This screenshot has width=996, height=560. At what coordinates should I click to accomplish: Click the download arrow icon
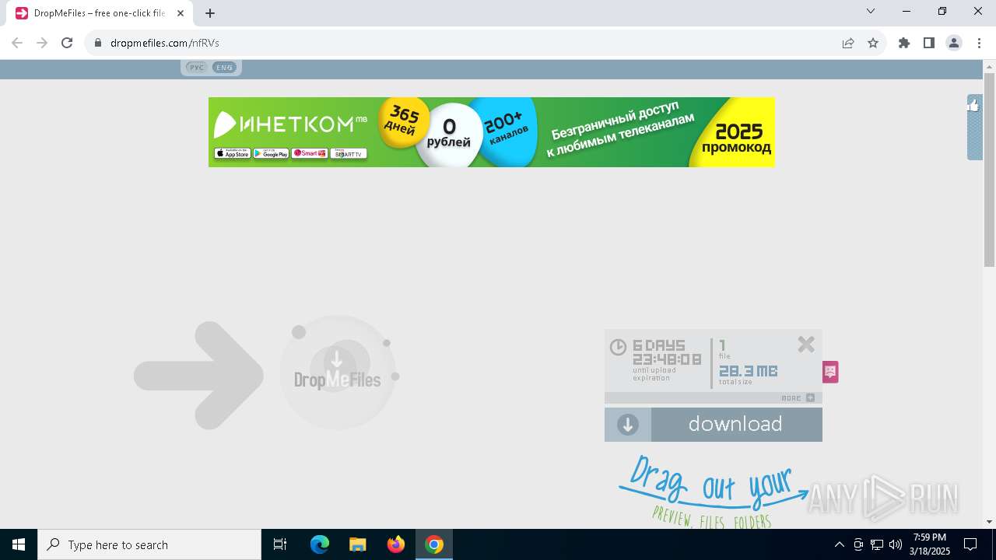point(628,425)
